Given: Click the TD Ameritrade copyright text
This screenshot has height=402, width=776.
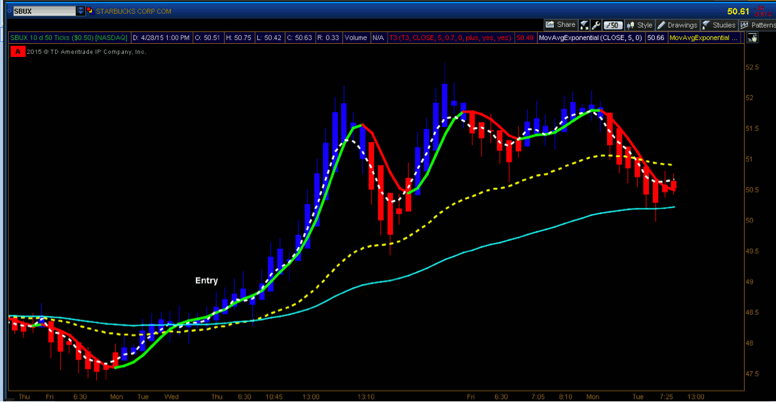Looking at the screenshot, I should pyautogui.click(x=87, y=51).
